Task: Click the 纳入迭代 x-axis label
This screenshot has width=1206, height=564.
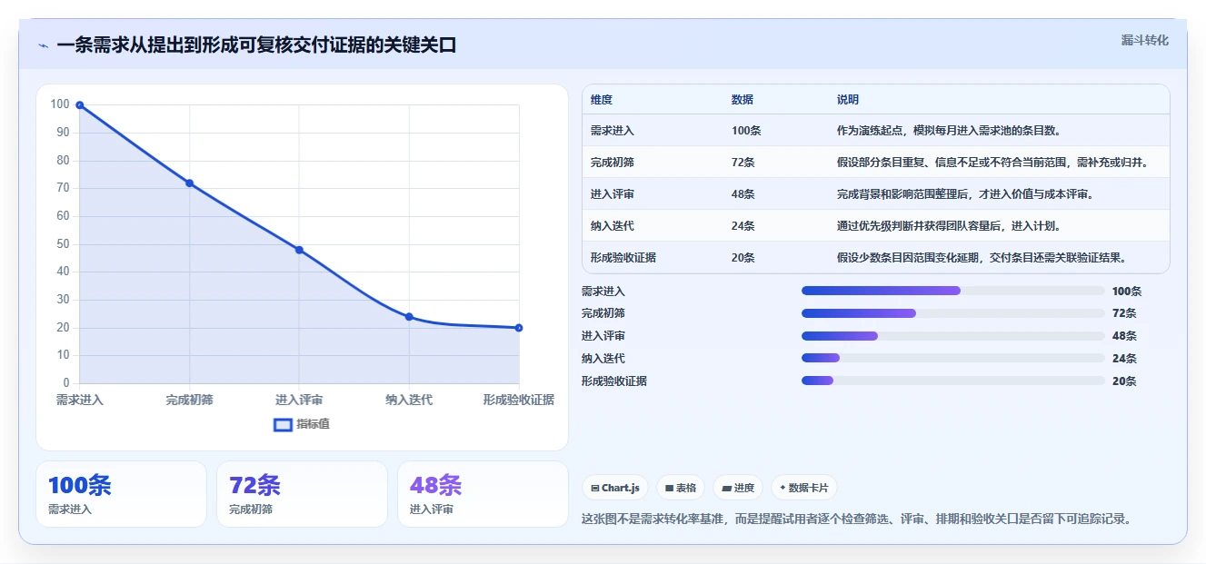Action: pos(409,400)
